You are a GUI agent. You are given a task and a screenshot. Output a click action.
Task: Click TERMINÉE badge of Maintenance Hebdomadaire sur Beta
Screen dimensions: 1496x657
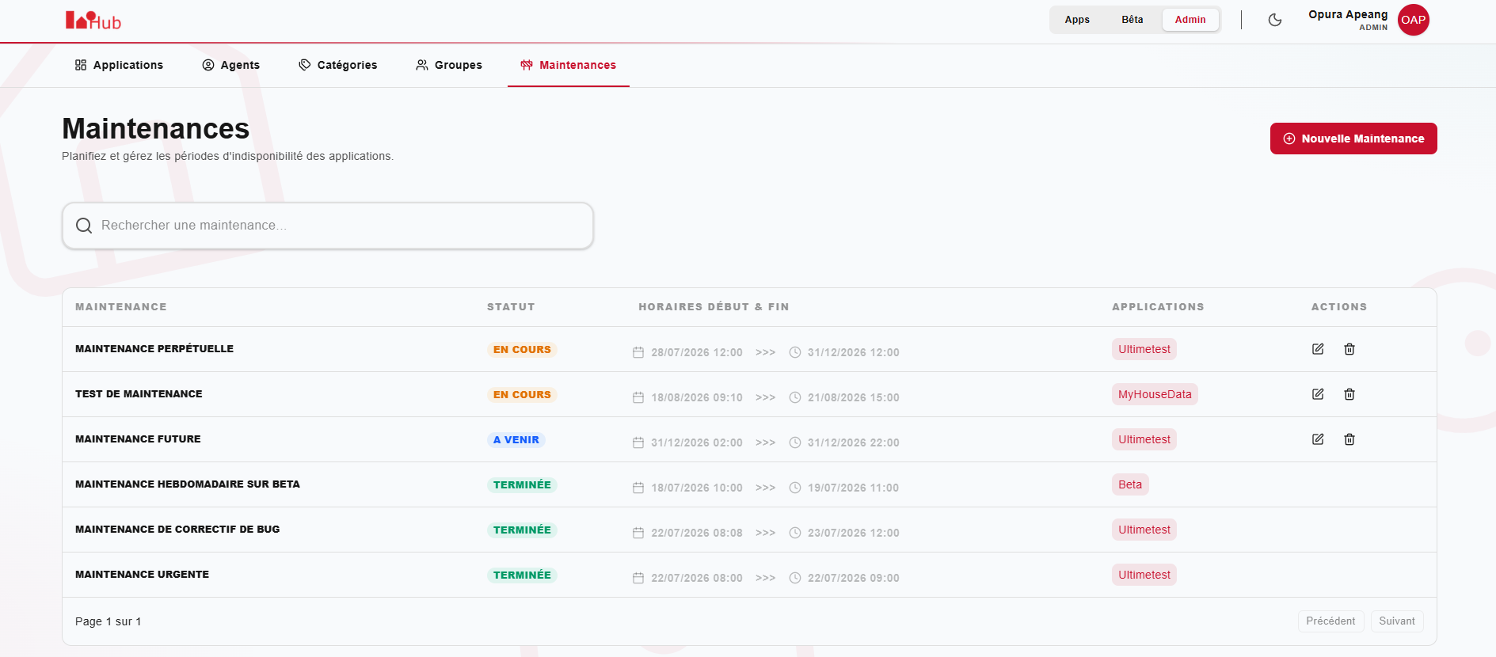[522, 485]
